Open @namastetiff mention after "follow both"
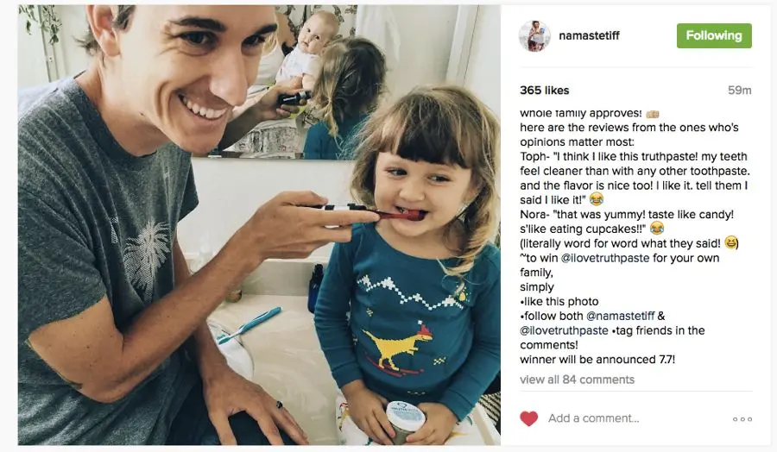This screenshot has height=452, width=777. coord(621,316)
